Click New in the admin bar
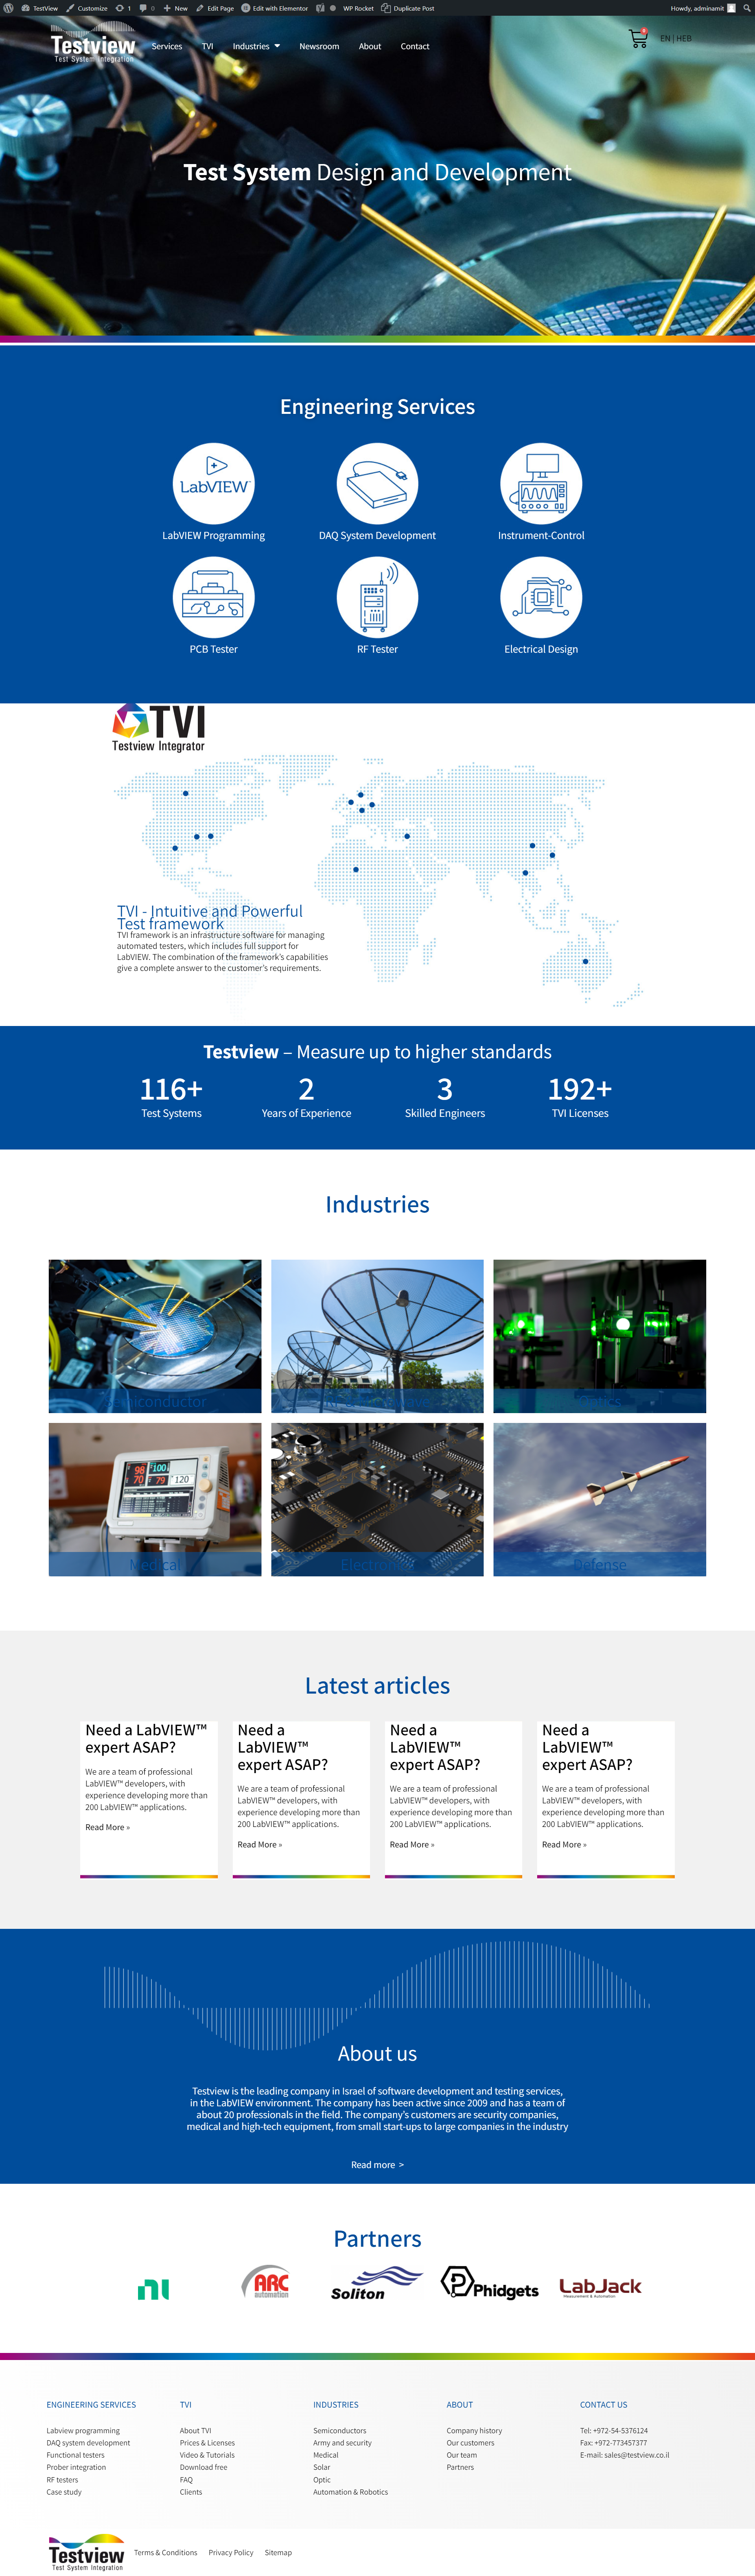Viewport: 755px width, 2576px height. point(176,8)
